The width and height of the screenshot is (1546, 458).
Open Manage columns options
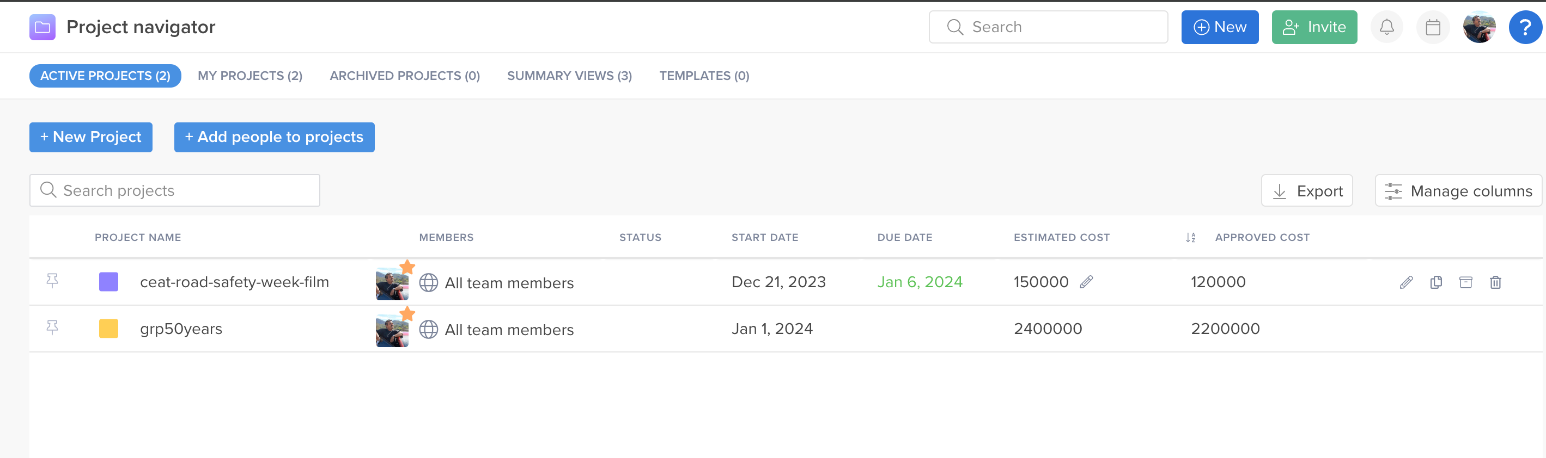tap(1458, 190)
